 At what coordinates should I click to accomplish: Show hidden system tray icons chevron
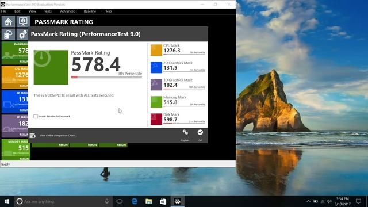308,201
